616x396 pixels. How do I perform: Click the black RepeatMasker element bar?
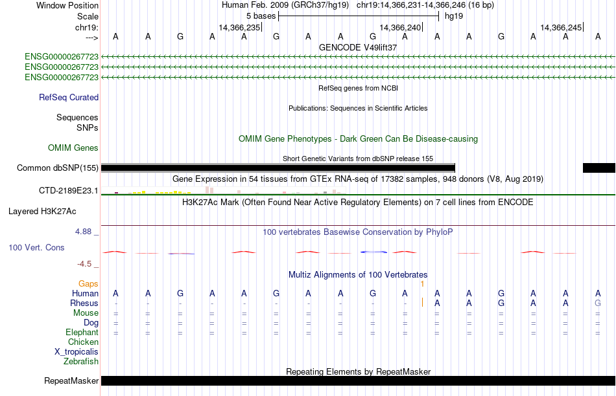tap(359, 380)
